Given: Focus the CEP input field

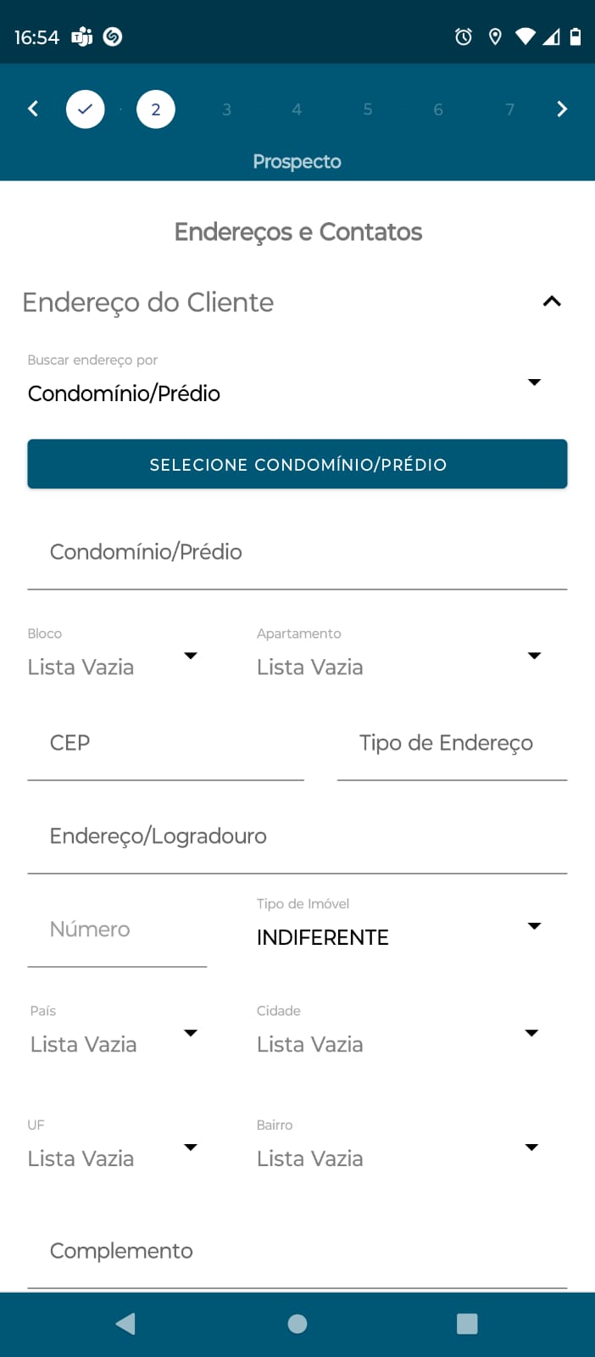Looking at the screenshot, I should 165,744.
